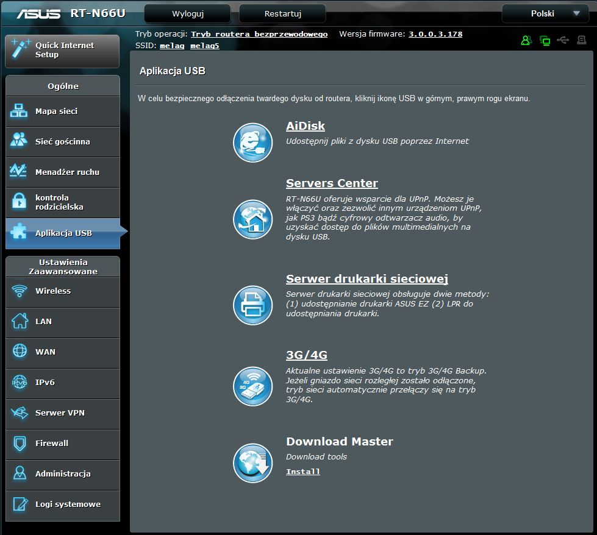Click the IPv6 globe icon
597x535 pixels.
(20, 381)
